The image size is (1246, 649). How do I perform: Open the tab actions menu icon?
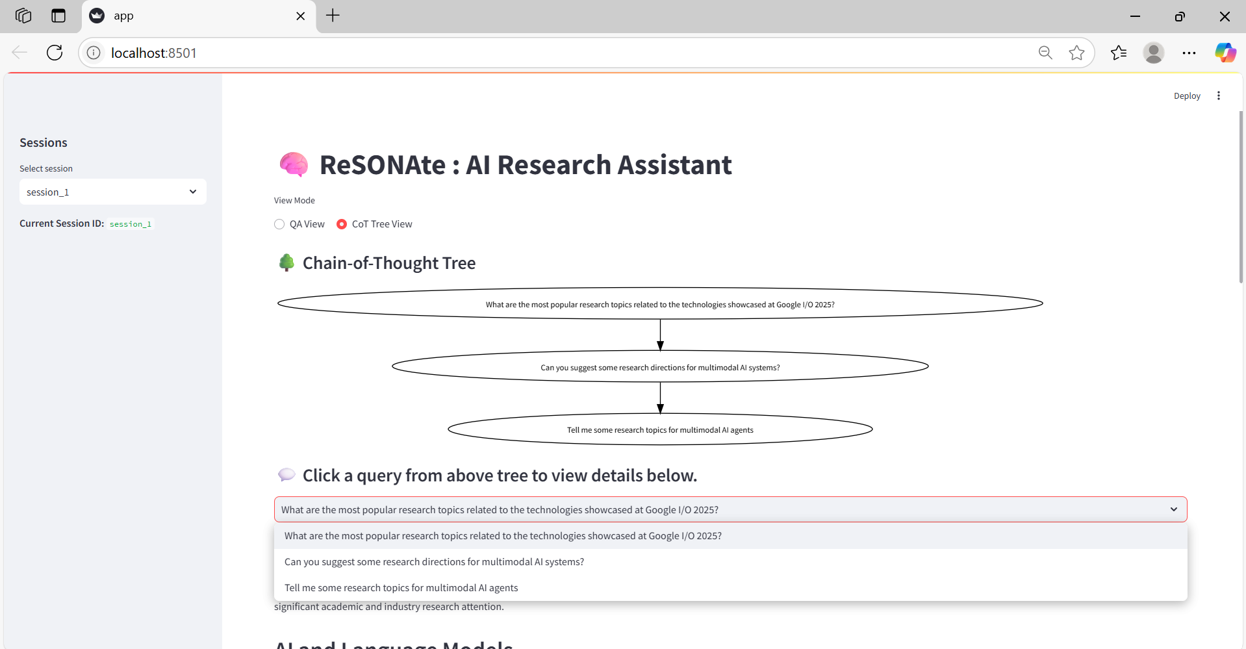click(x=58, y=16)
